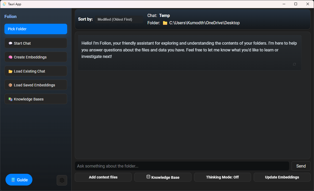This screenshot has height=191, width=314.
Task: Click the books icon for Knowledge Bases
Action: (x=10, y=99)
